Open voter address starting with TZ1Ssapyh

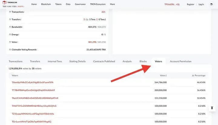click(33, 114)
